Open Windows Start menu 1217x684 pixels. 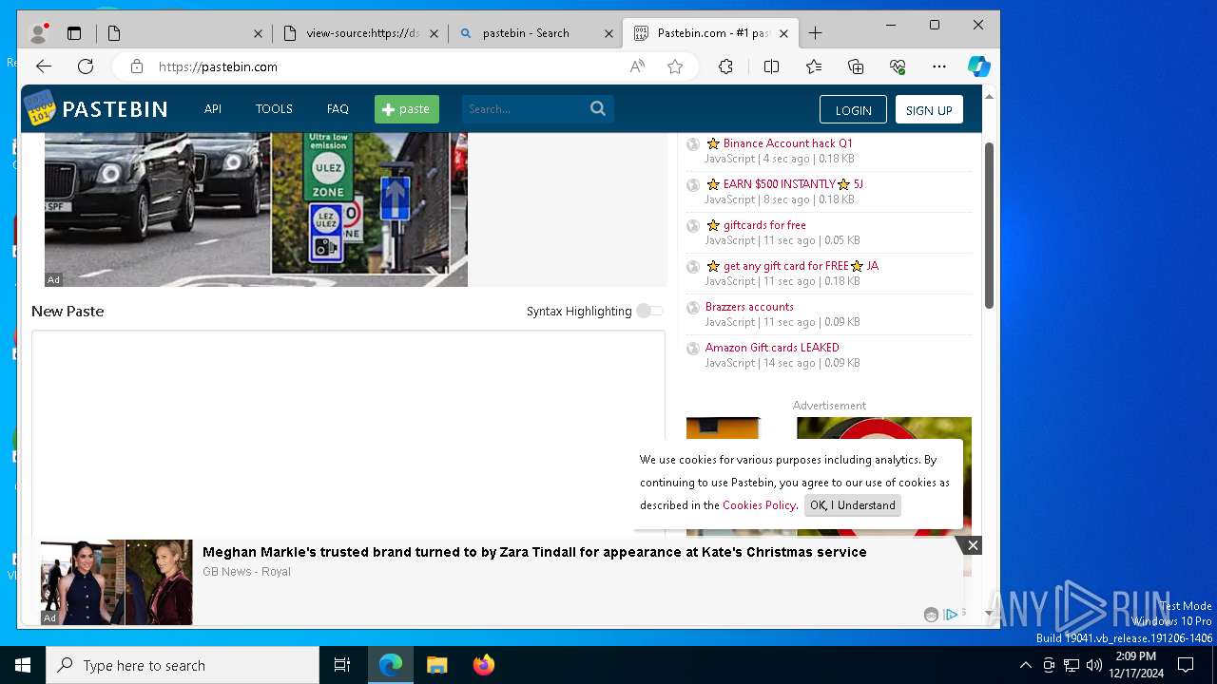[x=23, y=665]
